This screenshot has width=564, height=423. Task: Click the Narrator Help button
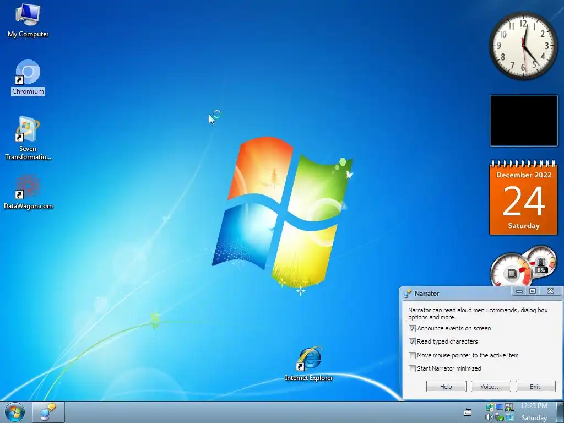[446, 387]
